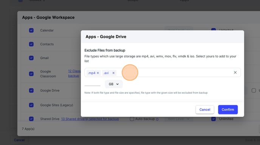Click the Exclude Files from backup heading

[105, 50]
